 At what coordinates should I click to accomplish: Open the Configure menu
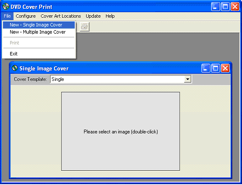point(26,16)
